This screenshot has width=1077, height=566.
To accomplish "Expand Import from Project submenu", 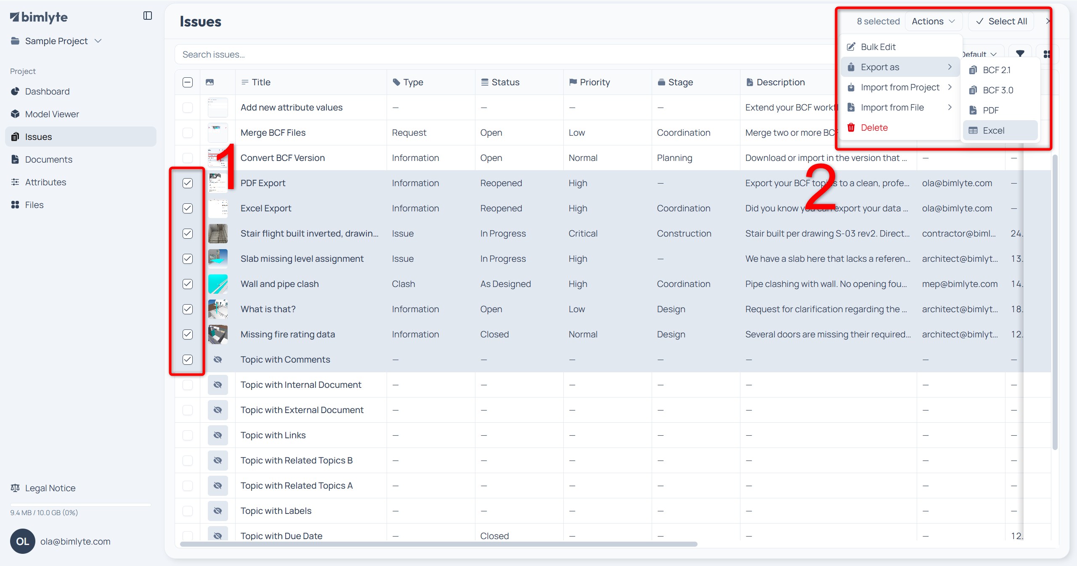I will pos(900,87).
